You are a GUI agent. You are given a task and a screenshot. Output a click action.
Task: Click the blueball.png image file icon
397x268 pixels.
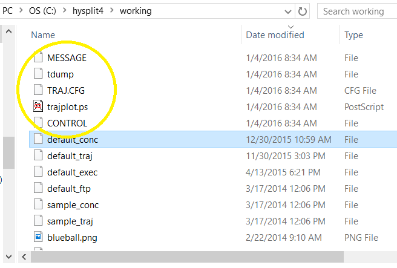(39, 238)
